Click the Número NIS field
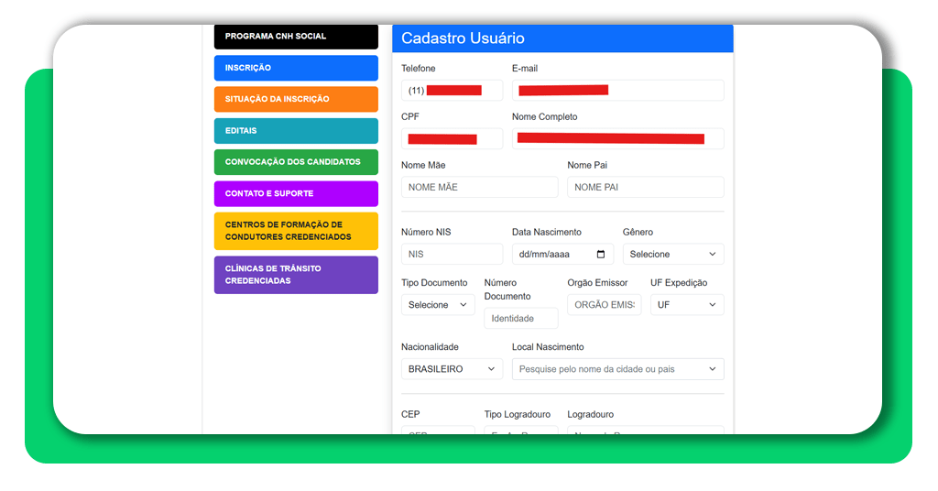 click(x=452, y=255)
